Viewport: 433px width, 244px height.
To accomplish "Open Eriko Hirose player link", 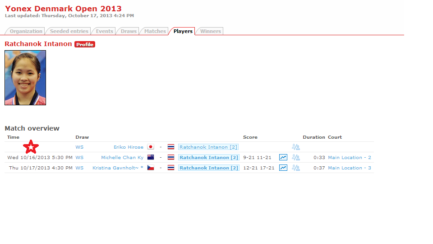I will [129, 147].
